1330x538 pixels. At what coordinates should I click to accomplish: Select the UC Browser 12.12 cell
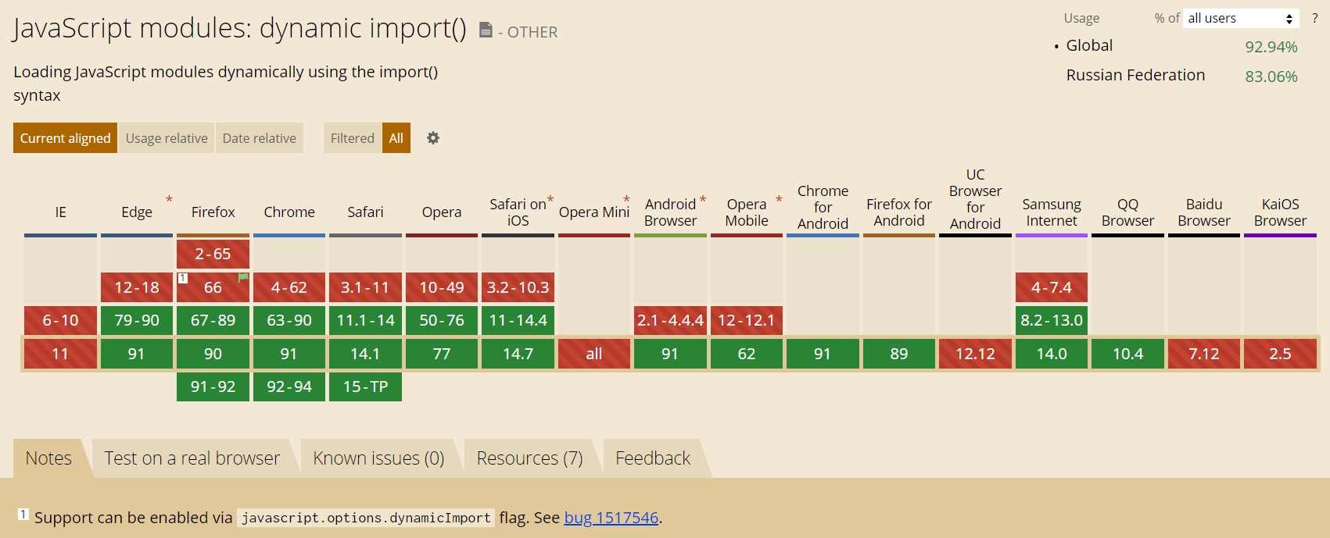pyautogui.click(x=975, y=354)
